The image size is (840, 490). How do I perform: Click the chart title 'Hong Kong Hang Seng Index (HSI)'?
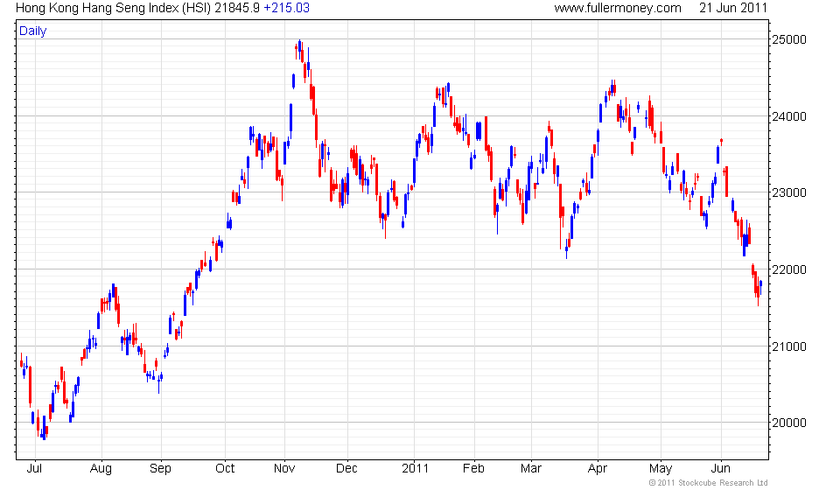(x=114, y=8)
